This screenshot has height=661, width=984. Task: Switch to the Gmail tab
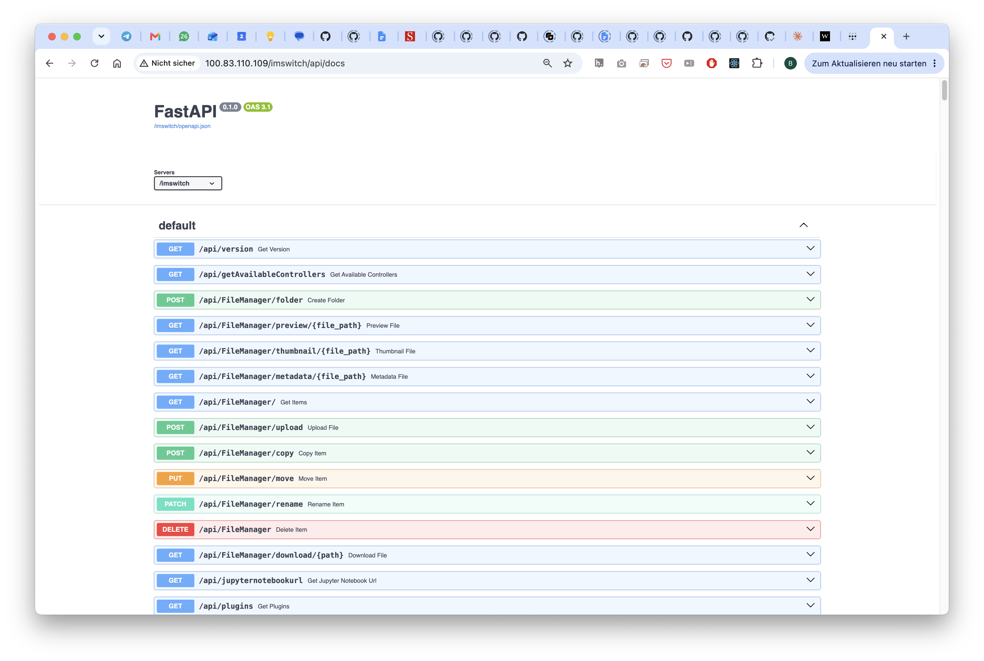coord(155,37)
